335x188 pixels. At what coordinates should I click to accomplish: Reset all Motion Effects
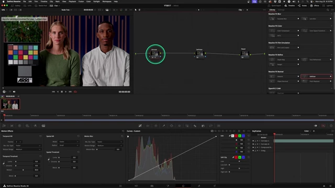point(123,131)
